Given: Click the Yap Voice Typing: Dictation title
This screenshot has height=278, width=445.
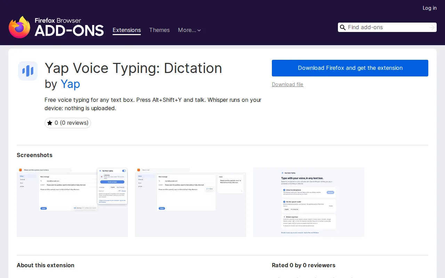Looking at the screenshot, I should 133,68.
